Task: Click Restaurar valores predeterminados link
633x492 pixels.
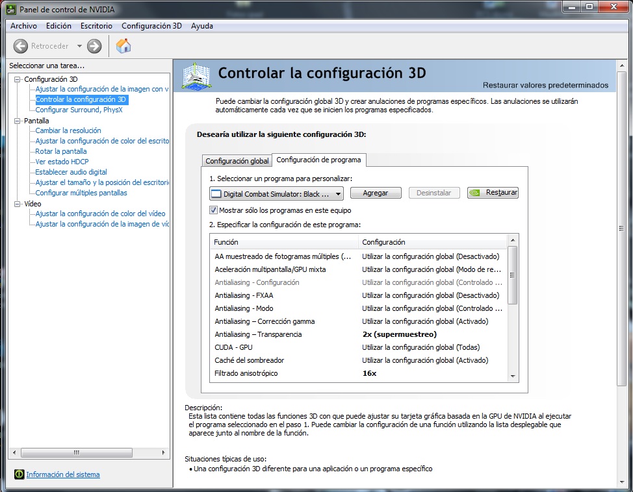Action: click(545, 85)
